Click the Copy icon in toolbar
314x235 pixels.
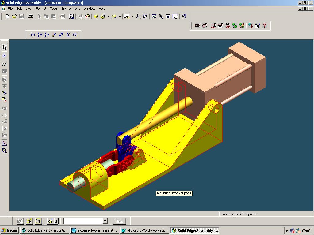point(46,17)
